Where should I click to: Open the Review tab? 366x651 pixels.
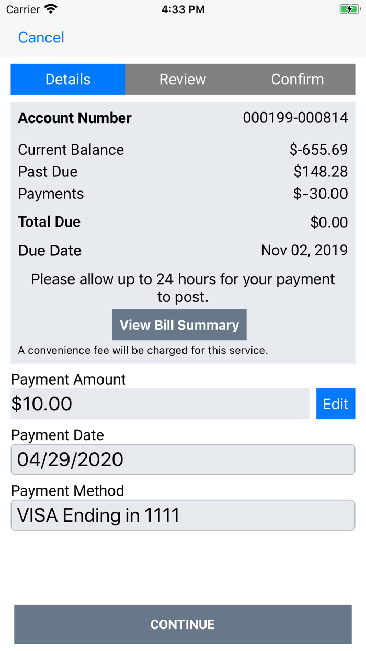[x=182, y=80]
